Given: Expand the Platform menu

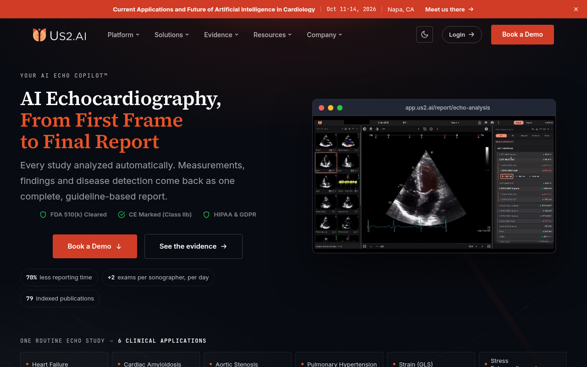Looking at the screenshot, I should [x=123, y=35].
